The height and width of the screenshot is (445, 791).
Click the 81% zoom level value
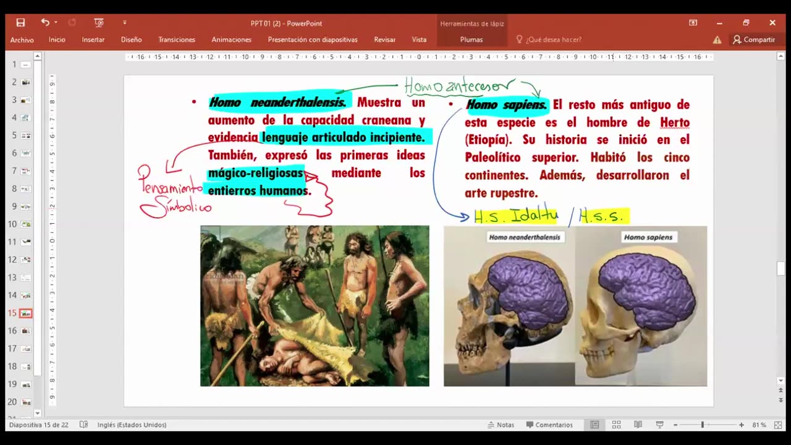759,425
